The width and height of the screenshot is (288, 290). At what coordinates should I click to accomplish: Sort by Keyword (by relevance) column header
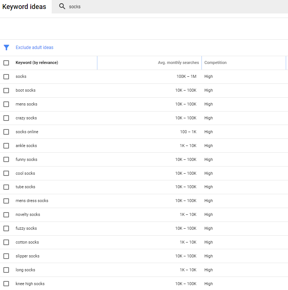pos(37,63)
